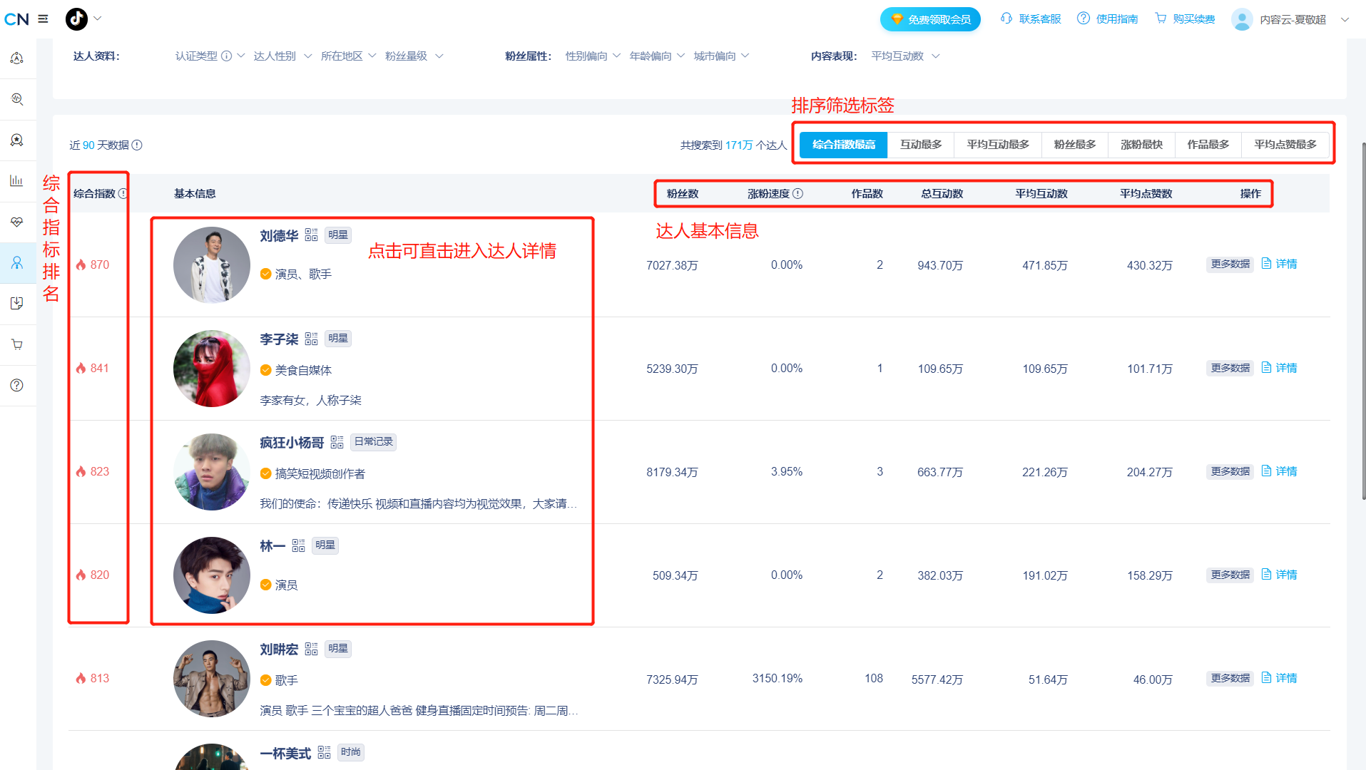
Task: Select the 粉丝最多 sort tab
Action: 1074,145
